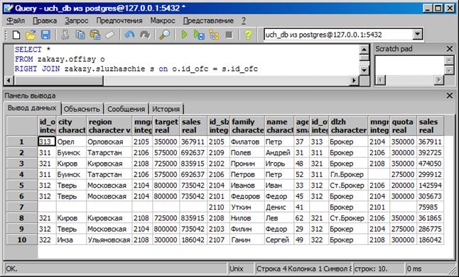Open the Файл menu
The image size is (459, 277).
pyautogui.click(x=16, y=21)
